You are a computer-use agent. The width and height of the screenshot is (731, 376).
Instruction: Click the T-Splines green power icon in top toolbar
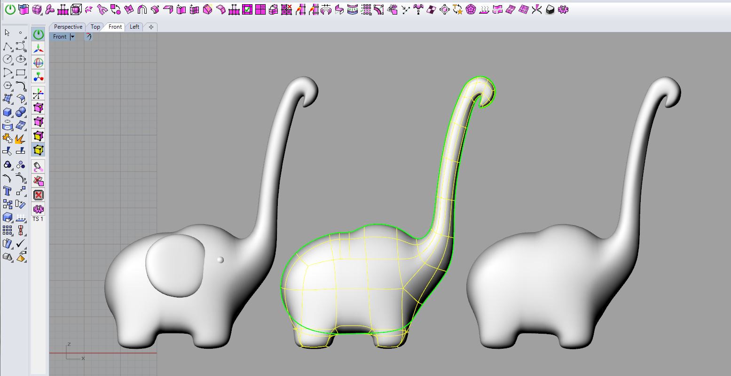(x=10, y=9)
